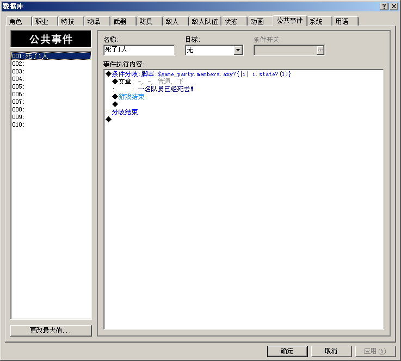Click the 应用 button
The image size is (401, 361).
pyautogui.click(x=375, y=351)
